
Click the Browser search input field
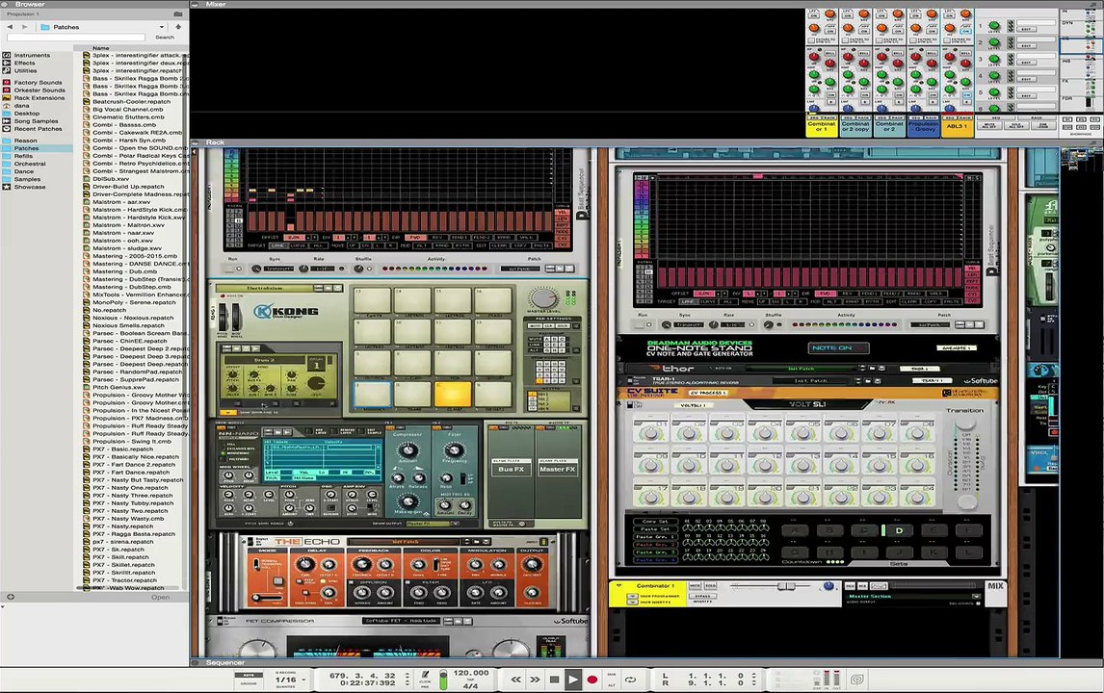(76, 38)
